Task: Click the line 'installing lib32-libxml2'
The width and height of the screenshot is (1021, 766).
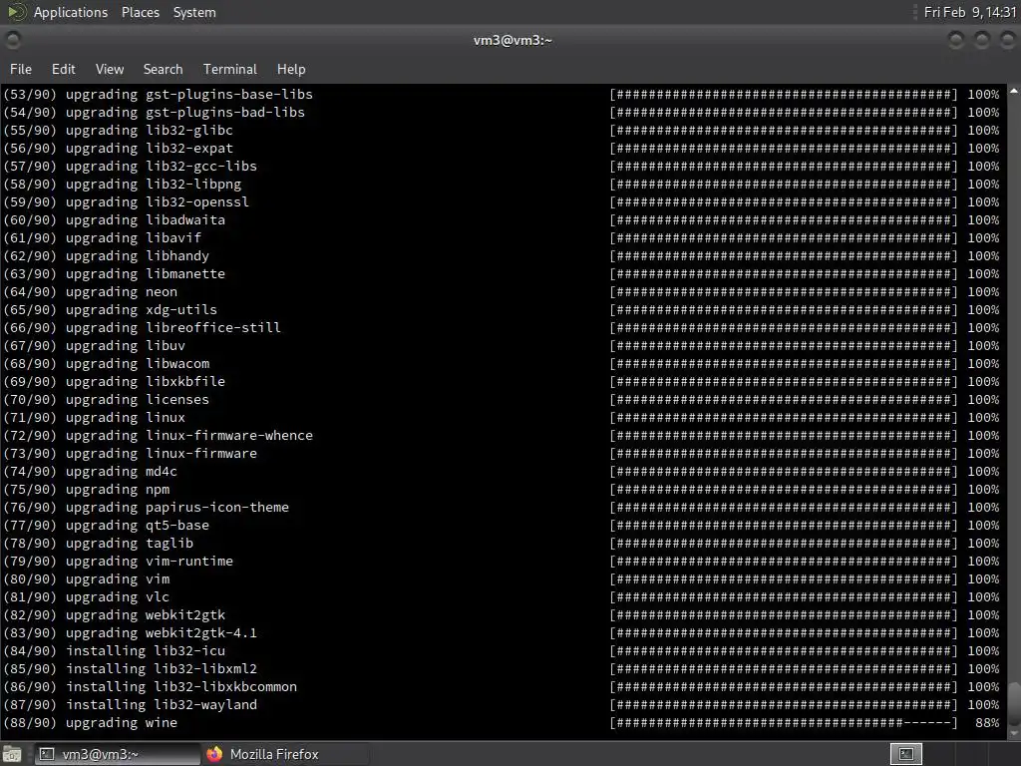Action: (162, 669)
